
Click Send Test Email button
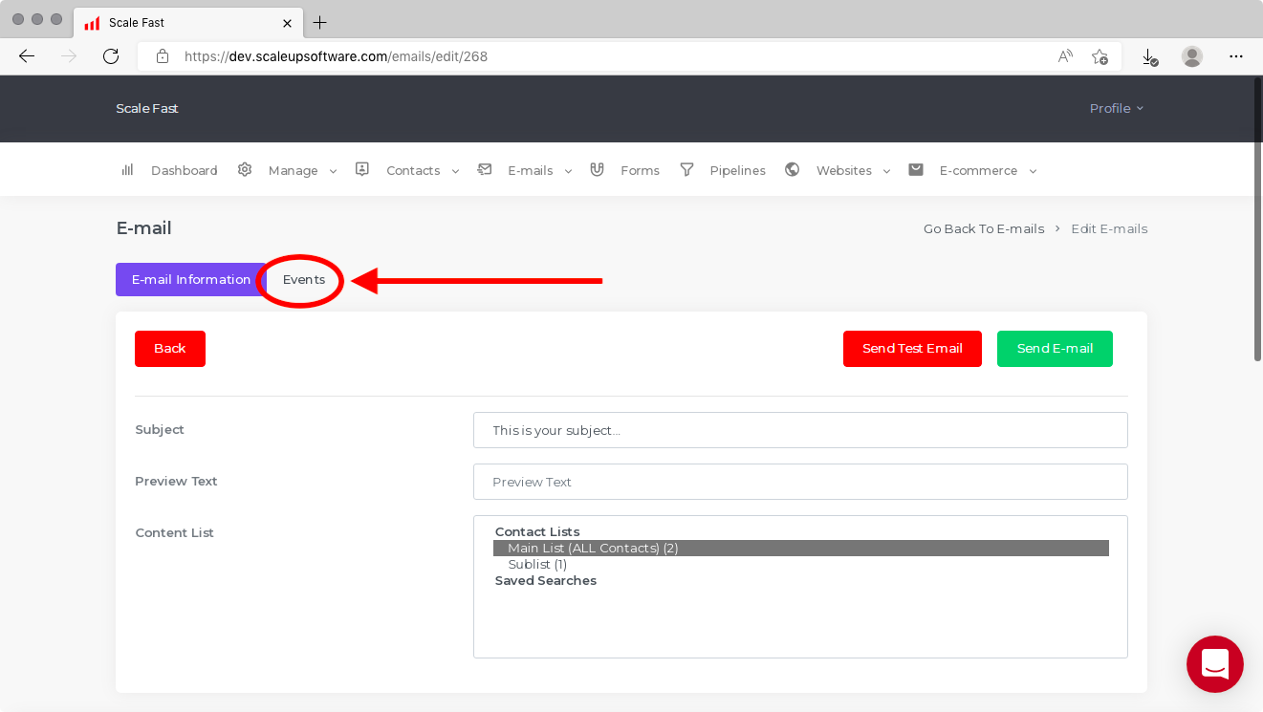912,349
